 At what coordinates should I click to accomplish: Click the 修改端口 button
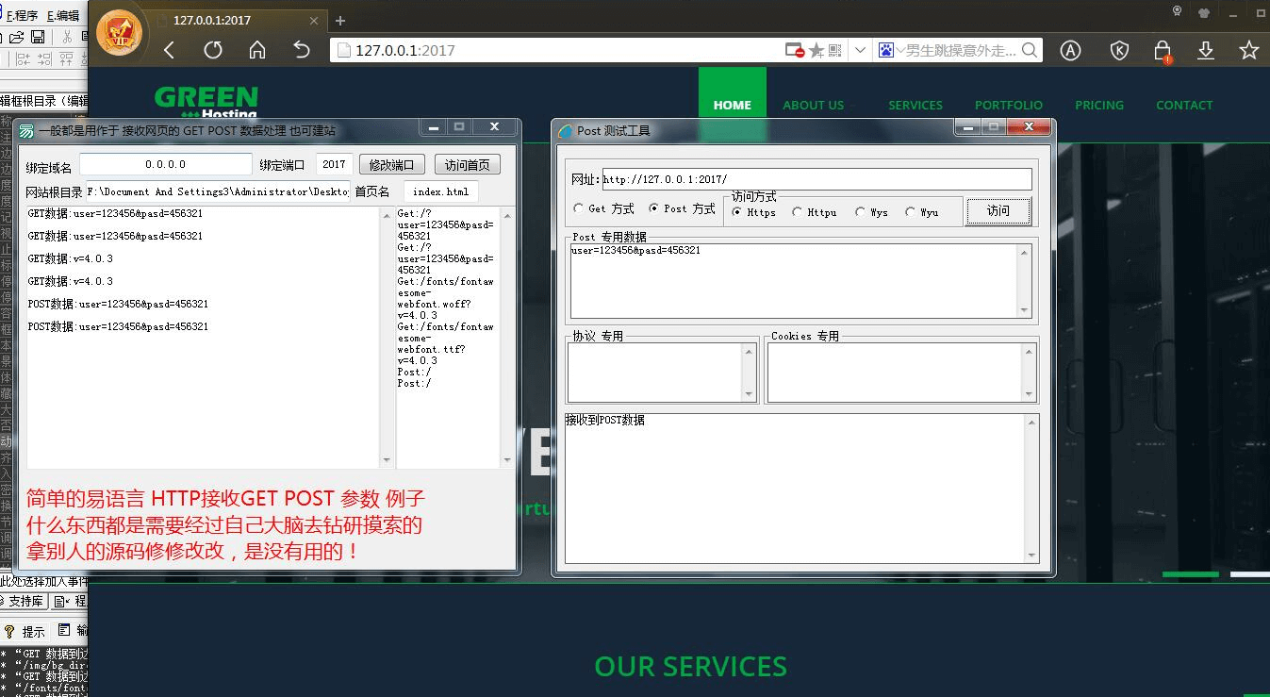click(391, 164)
